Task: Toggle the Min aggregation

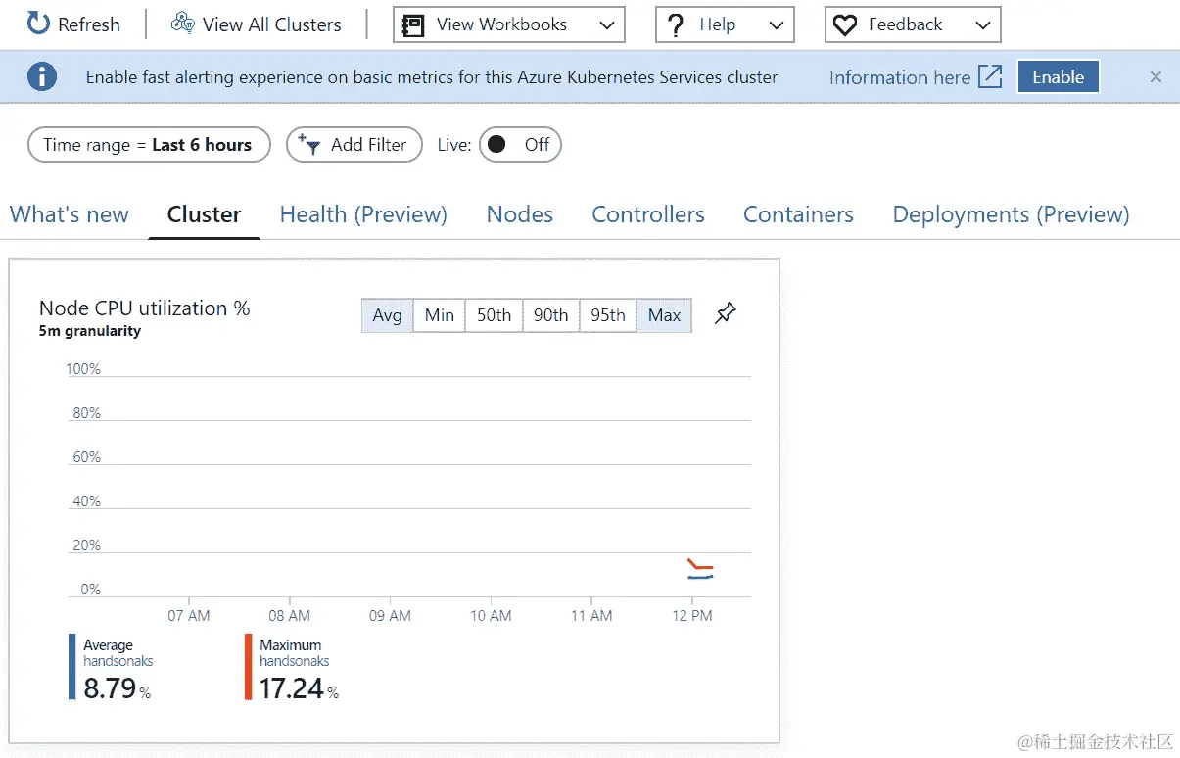Action: (x=440, y=315)
